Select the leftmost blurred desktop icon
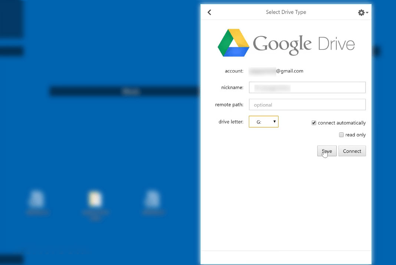Screen dimensions: 396x265 pos(37,200)
